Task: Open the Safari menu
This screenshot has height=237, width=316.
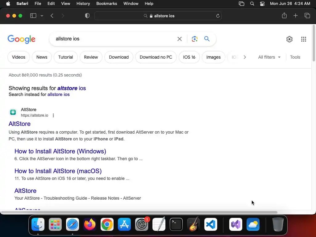Action: pyautogui.click(x=22, y=4)
